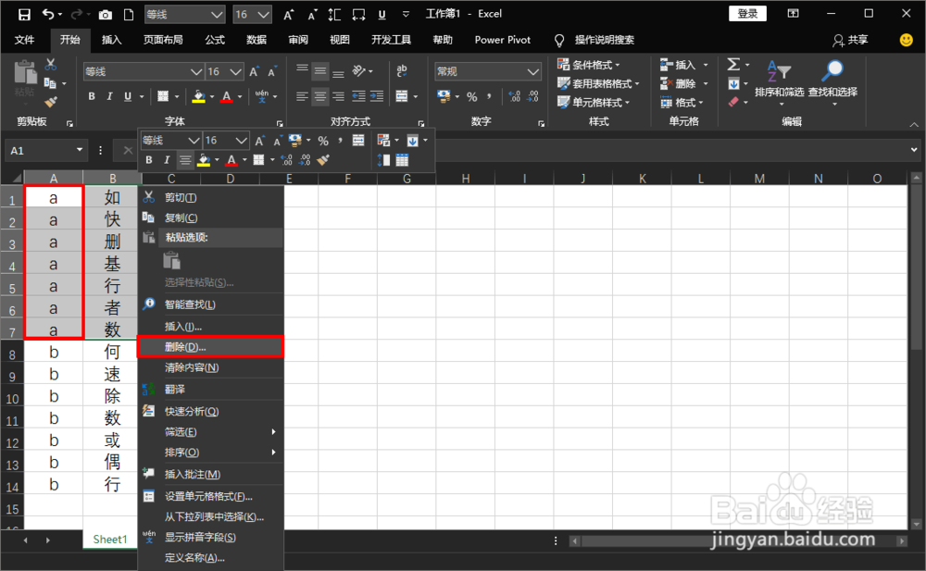This screenshot has height=571, width=926.
Task: Click the Undo arrow in the title bar
Action: click(x=48, y=14)
